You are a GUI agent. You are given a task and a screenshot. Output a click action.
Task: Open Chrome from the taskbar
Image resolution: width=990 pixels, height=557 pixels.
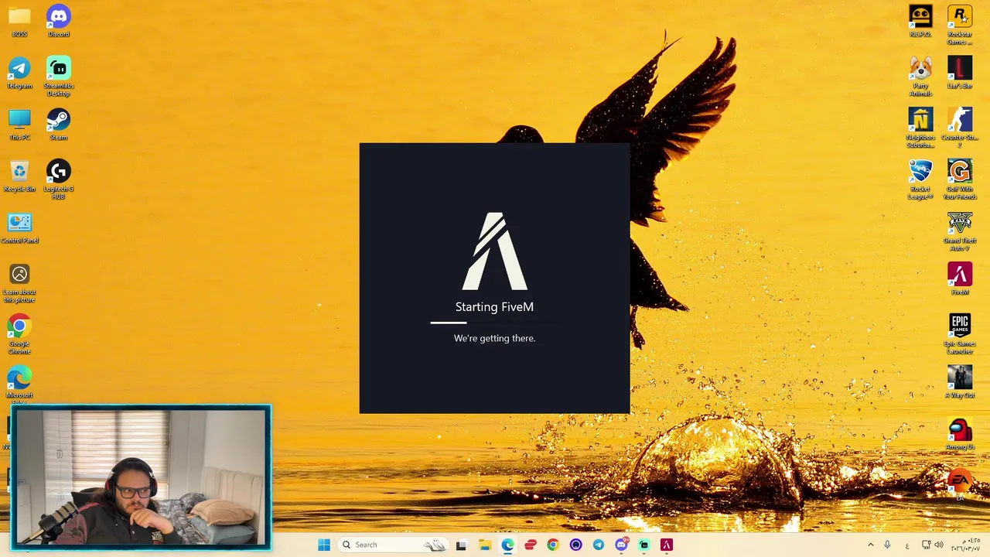click(553, 545)
